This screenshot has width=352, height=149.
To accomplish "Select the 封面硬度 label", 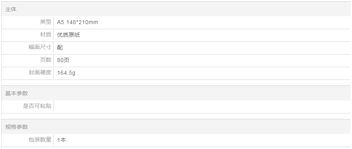I will 40,72.
